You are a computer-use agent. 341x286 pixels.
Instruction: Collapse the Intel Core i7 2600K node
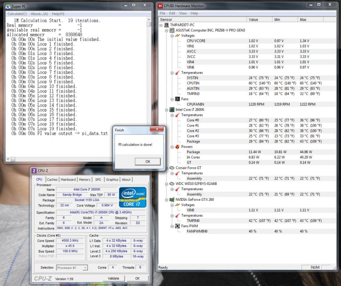click(167, 110)
